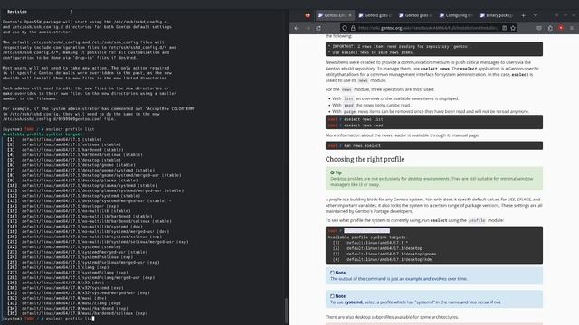Close the active Gentoo Linux tab

pos(350,15)
